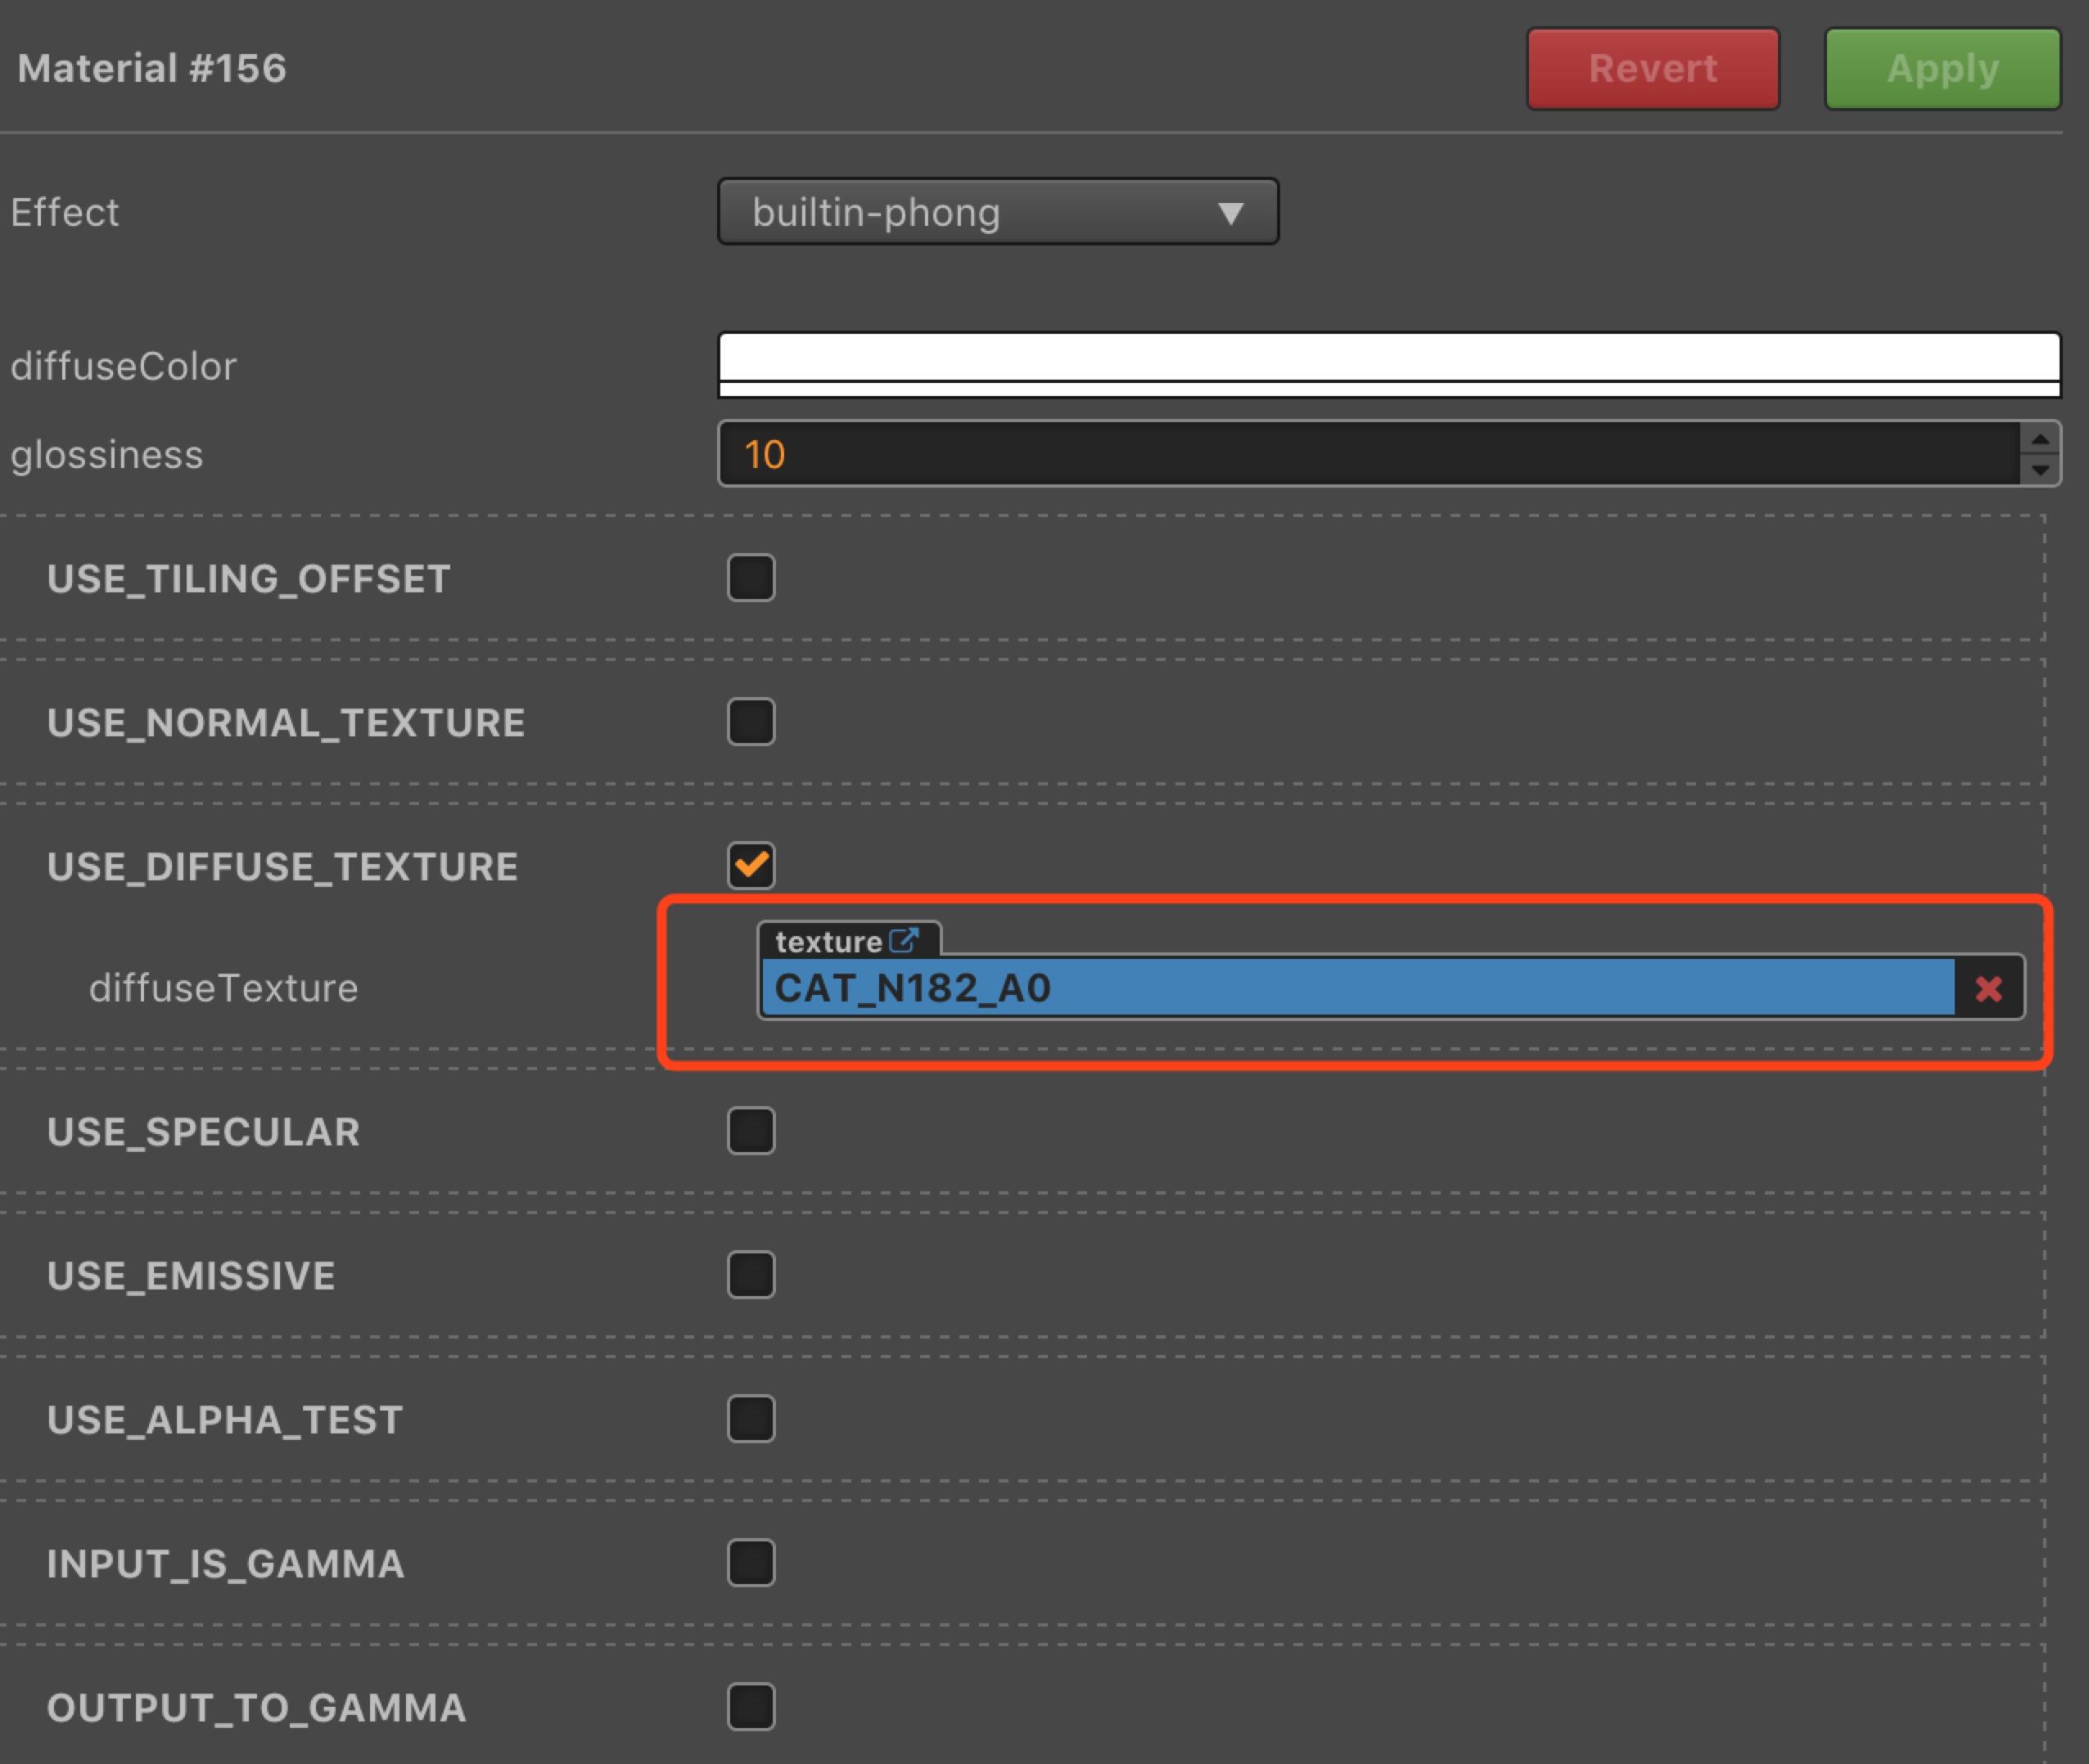Screen dimensions: 2089x1764
Task: Open the texture asset link icon
Action: [904, 940]
